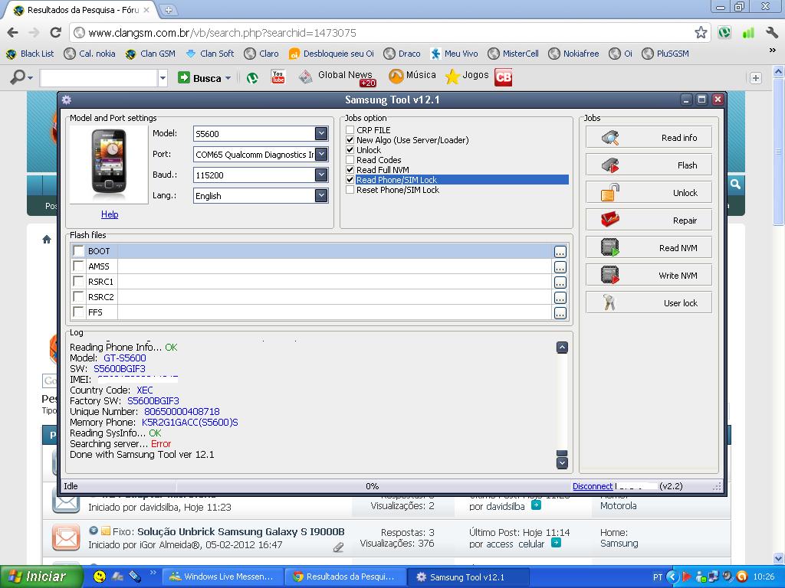
Task: Open the Busca button dropdown arrow
Action: pyautogui.click(x=228, y=78)
